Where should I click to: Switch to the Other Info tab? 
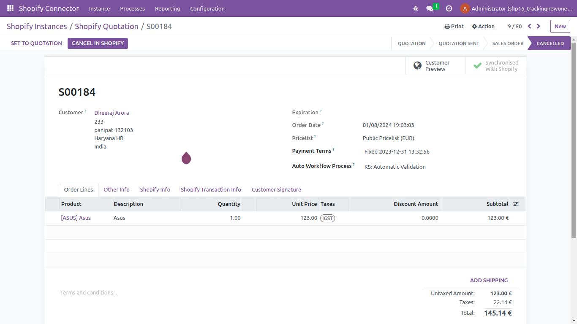[x=117, y=189]
